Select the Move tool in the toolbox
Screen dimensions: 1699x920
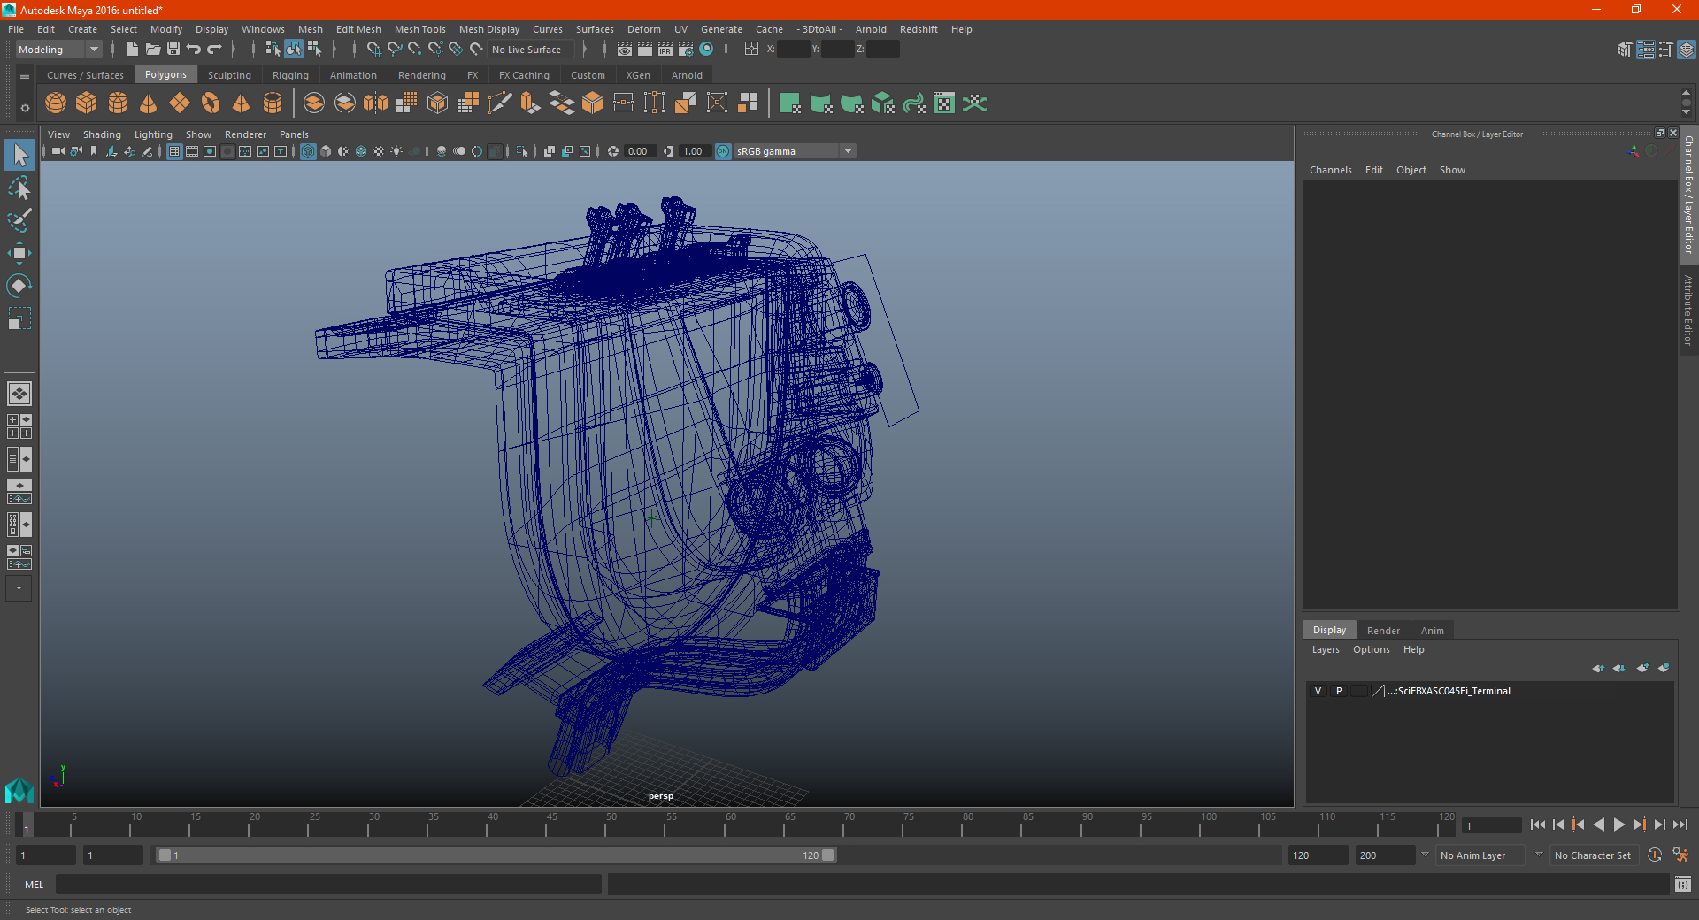point(19,253)
